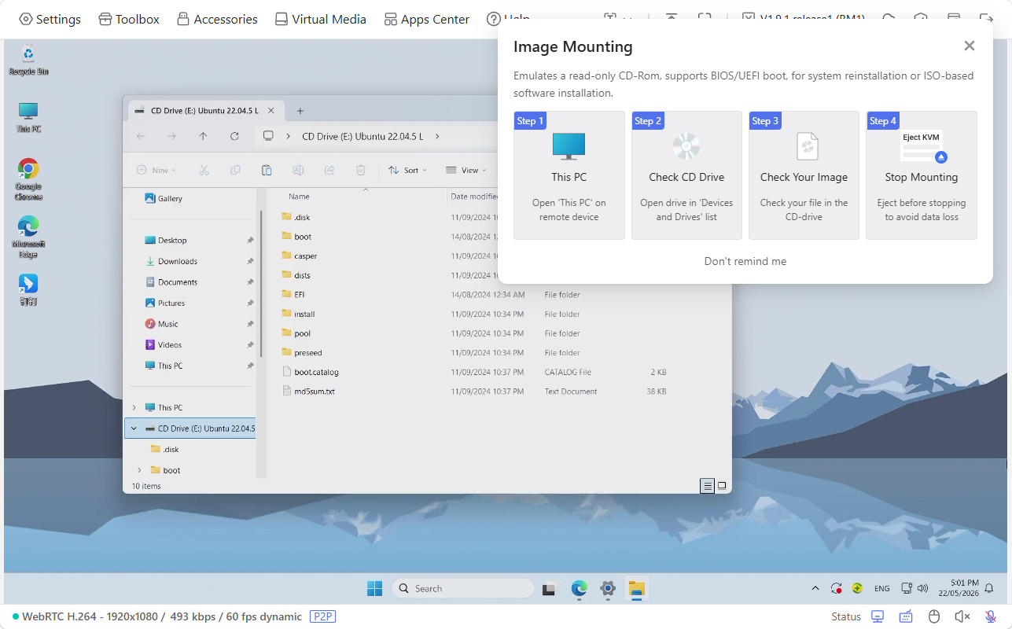
Task: Open the Toolbox menu
Action: click(129, 19)
